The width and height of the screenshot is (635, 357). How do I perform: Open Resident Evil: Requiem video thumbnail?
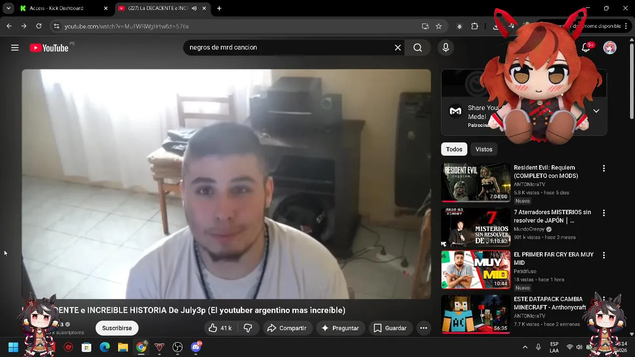pyautogui.click(x=476, y=182)
